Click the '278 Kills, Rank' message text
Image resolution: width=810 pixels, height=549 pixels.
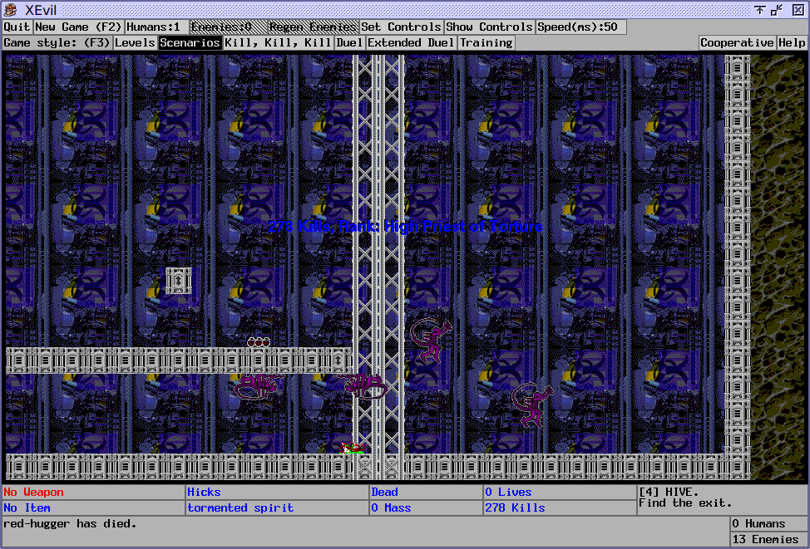point(405,227)
